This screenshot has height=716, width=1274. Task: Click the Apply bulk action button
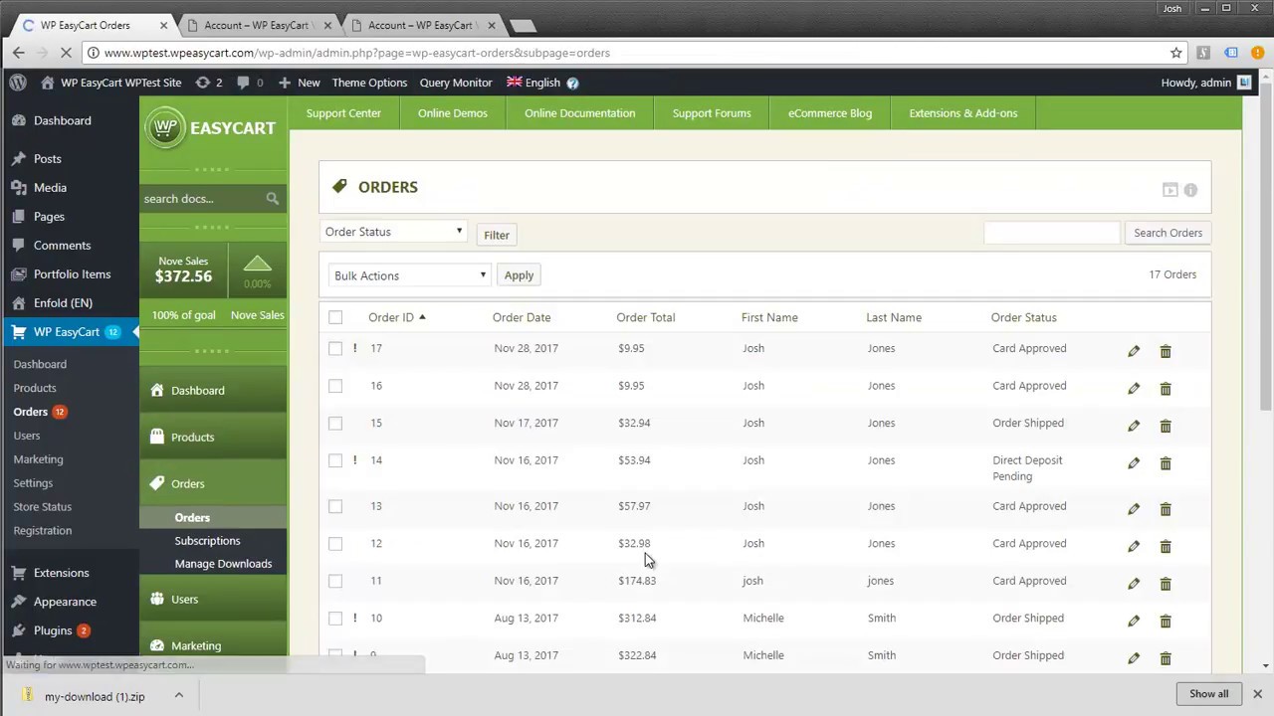click(519, 275)
